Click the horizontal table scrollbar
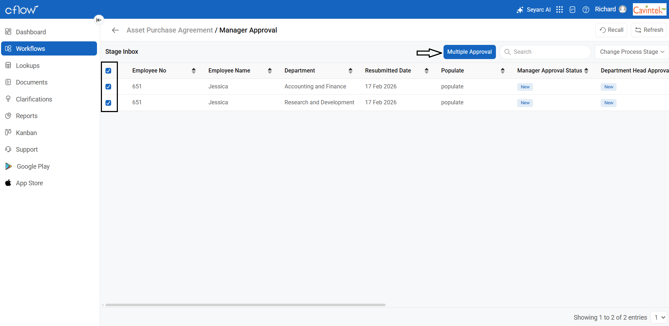The width and height of the screenshot is (669, 326). click(245, 305)
